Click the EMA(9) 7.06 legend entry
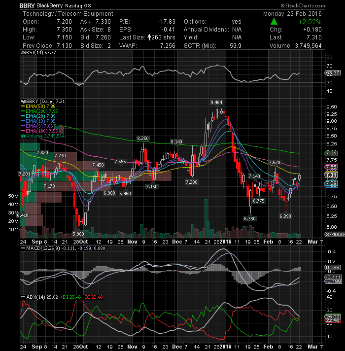 (37, 126)
